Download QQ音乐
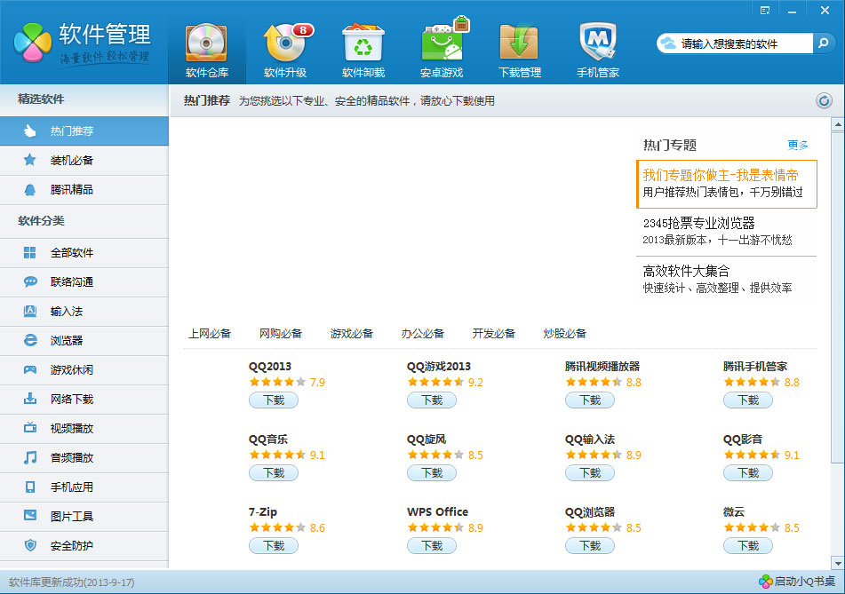Image resolution: width=845 pixels, height=594 pixels. (274, 473)
